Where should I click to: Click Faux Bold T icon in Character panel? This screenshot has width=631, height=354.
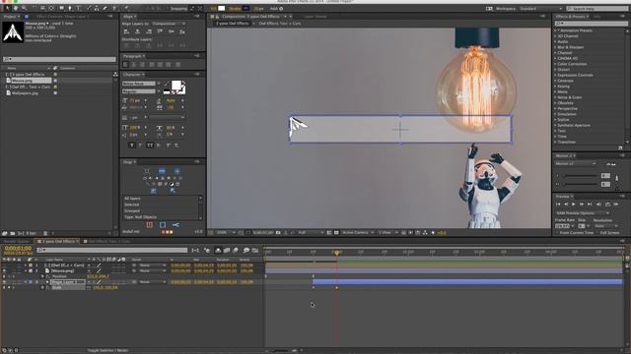[131, 145]
